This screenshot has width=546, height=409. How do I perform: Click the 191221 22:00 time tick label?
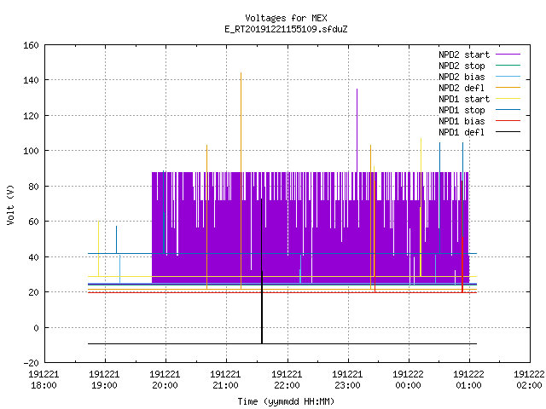click(x=287, y=380)
